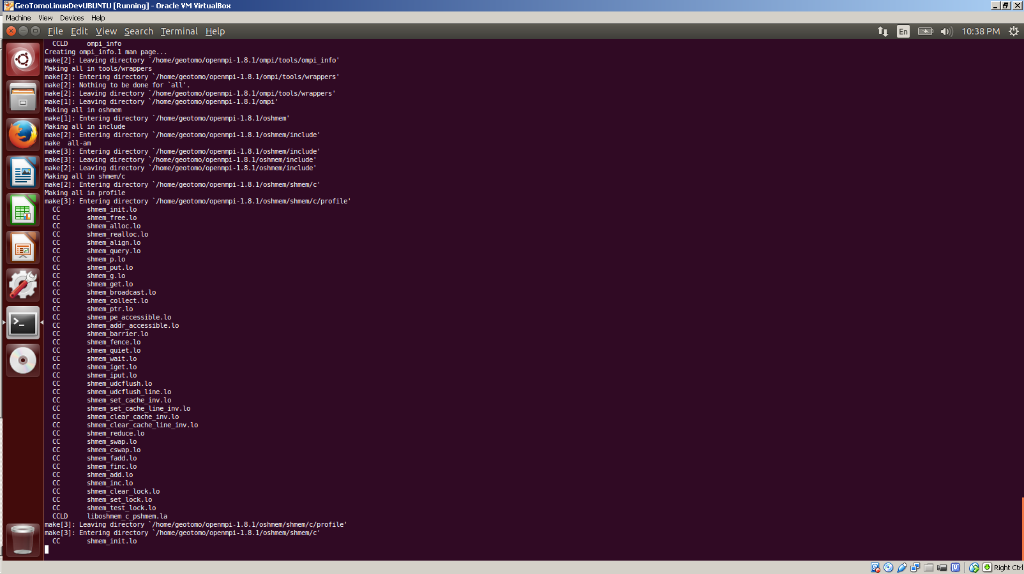This screenshot has width=1024, height=574.
Task: Open LibreOffice Writer from the launcher
Action: [23, 172]
